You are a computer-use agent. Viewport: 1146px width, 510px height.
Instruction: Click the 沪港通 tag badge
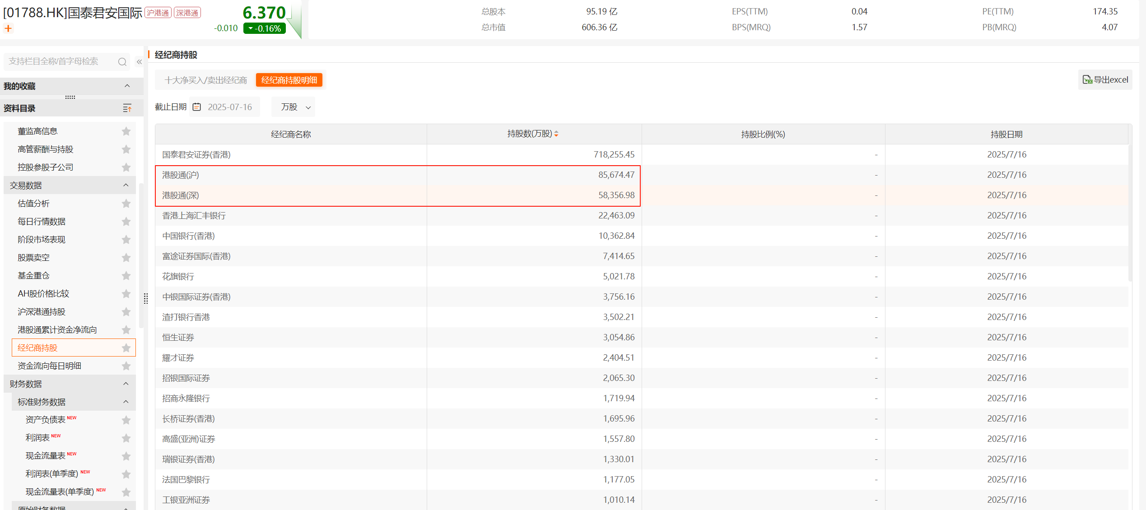[158, 13]
